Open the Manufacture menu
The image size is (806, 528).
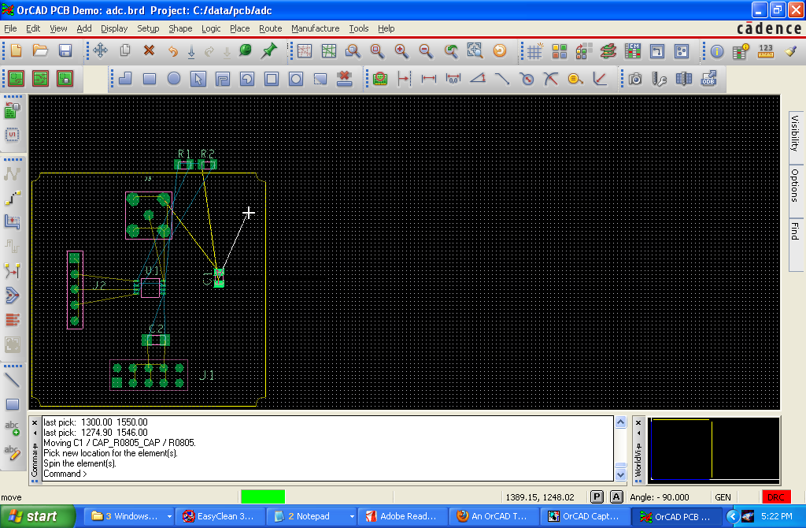[315, 28]
